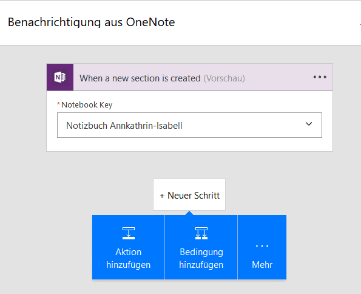Click the '(Vorschau)' preview label
The width and height of the screenshot is (361, 294).
point(224,78)
